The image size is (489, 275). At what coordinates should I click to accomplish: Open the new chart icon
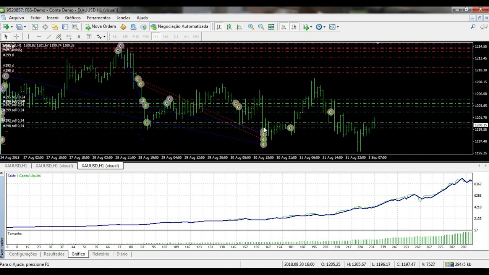[x=6, y=27]
